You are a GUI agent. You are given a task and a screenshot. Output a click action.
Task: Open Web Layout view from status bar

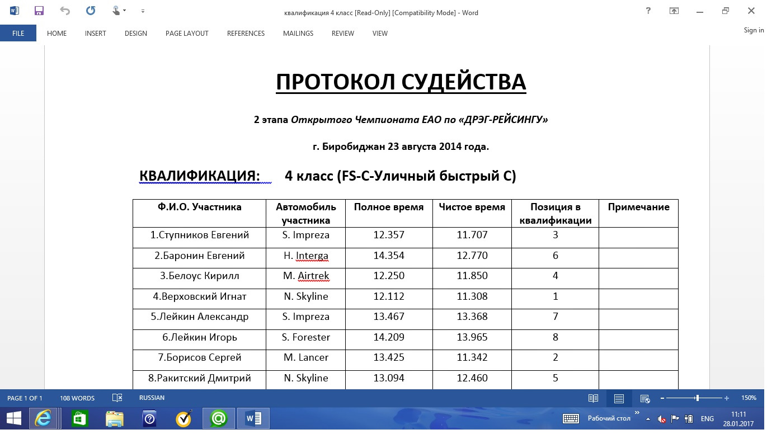pyautogui.click(x=644, y=398)
